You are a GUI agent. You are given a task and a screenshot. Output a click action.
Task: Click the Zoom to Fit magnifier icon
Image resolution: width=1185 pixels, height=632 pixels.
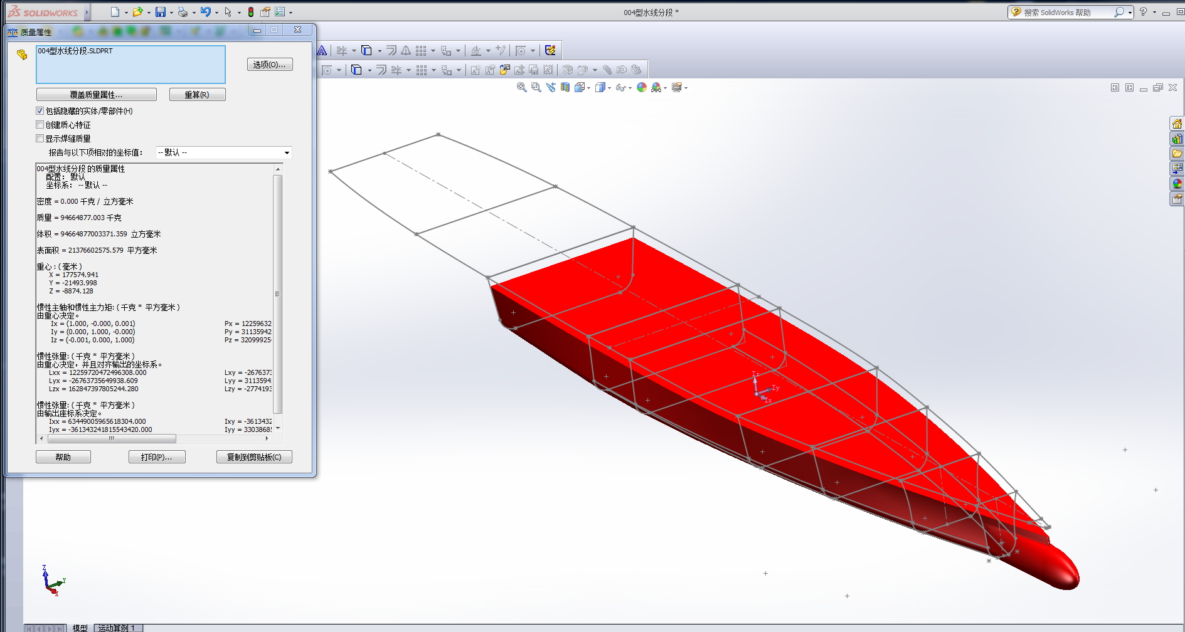521,87
